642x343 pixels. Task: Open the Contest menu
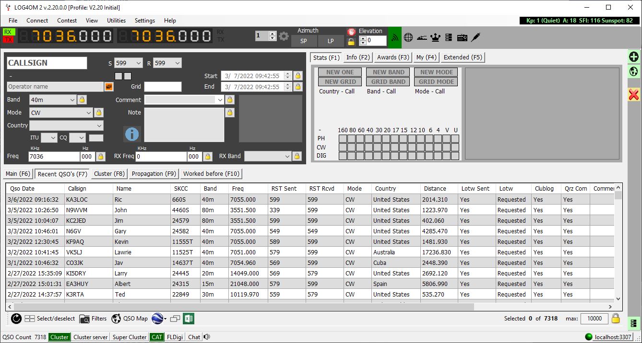[67, 21]
